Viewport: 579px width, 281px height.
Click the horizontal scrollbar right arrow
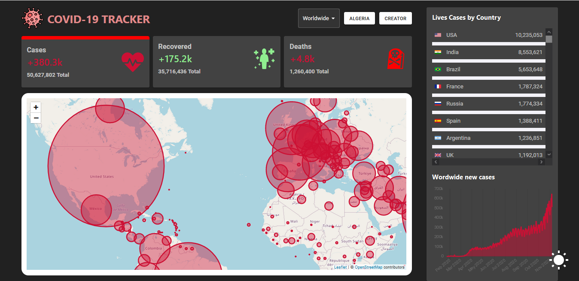pyautogui.click(x=541, y=162)
